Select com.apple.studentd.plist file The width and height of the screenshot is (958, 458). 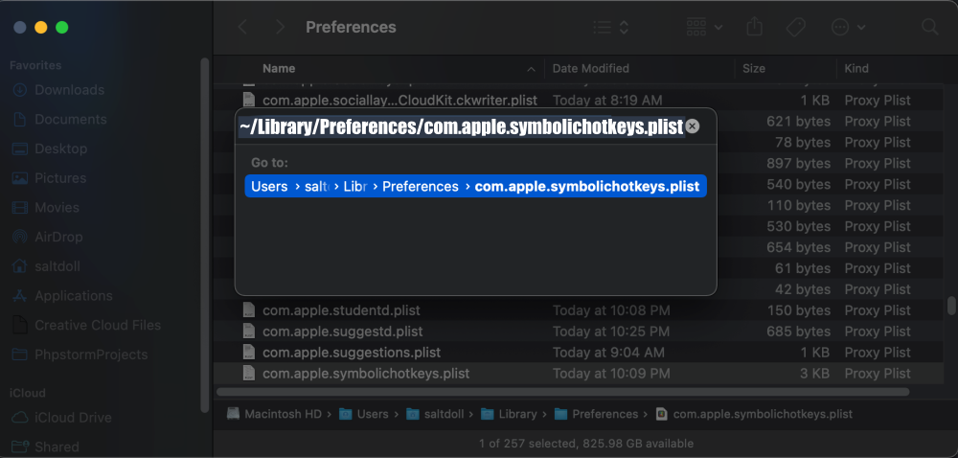tap(342, 310)
